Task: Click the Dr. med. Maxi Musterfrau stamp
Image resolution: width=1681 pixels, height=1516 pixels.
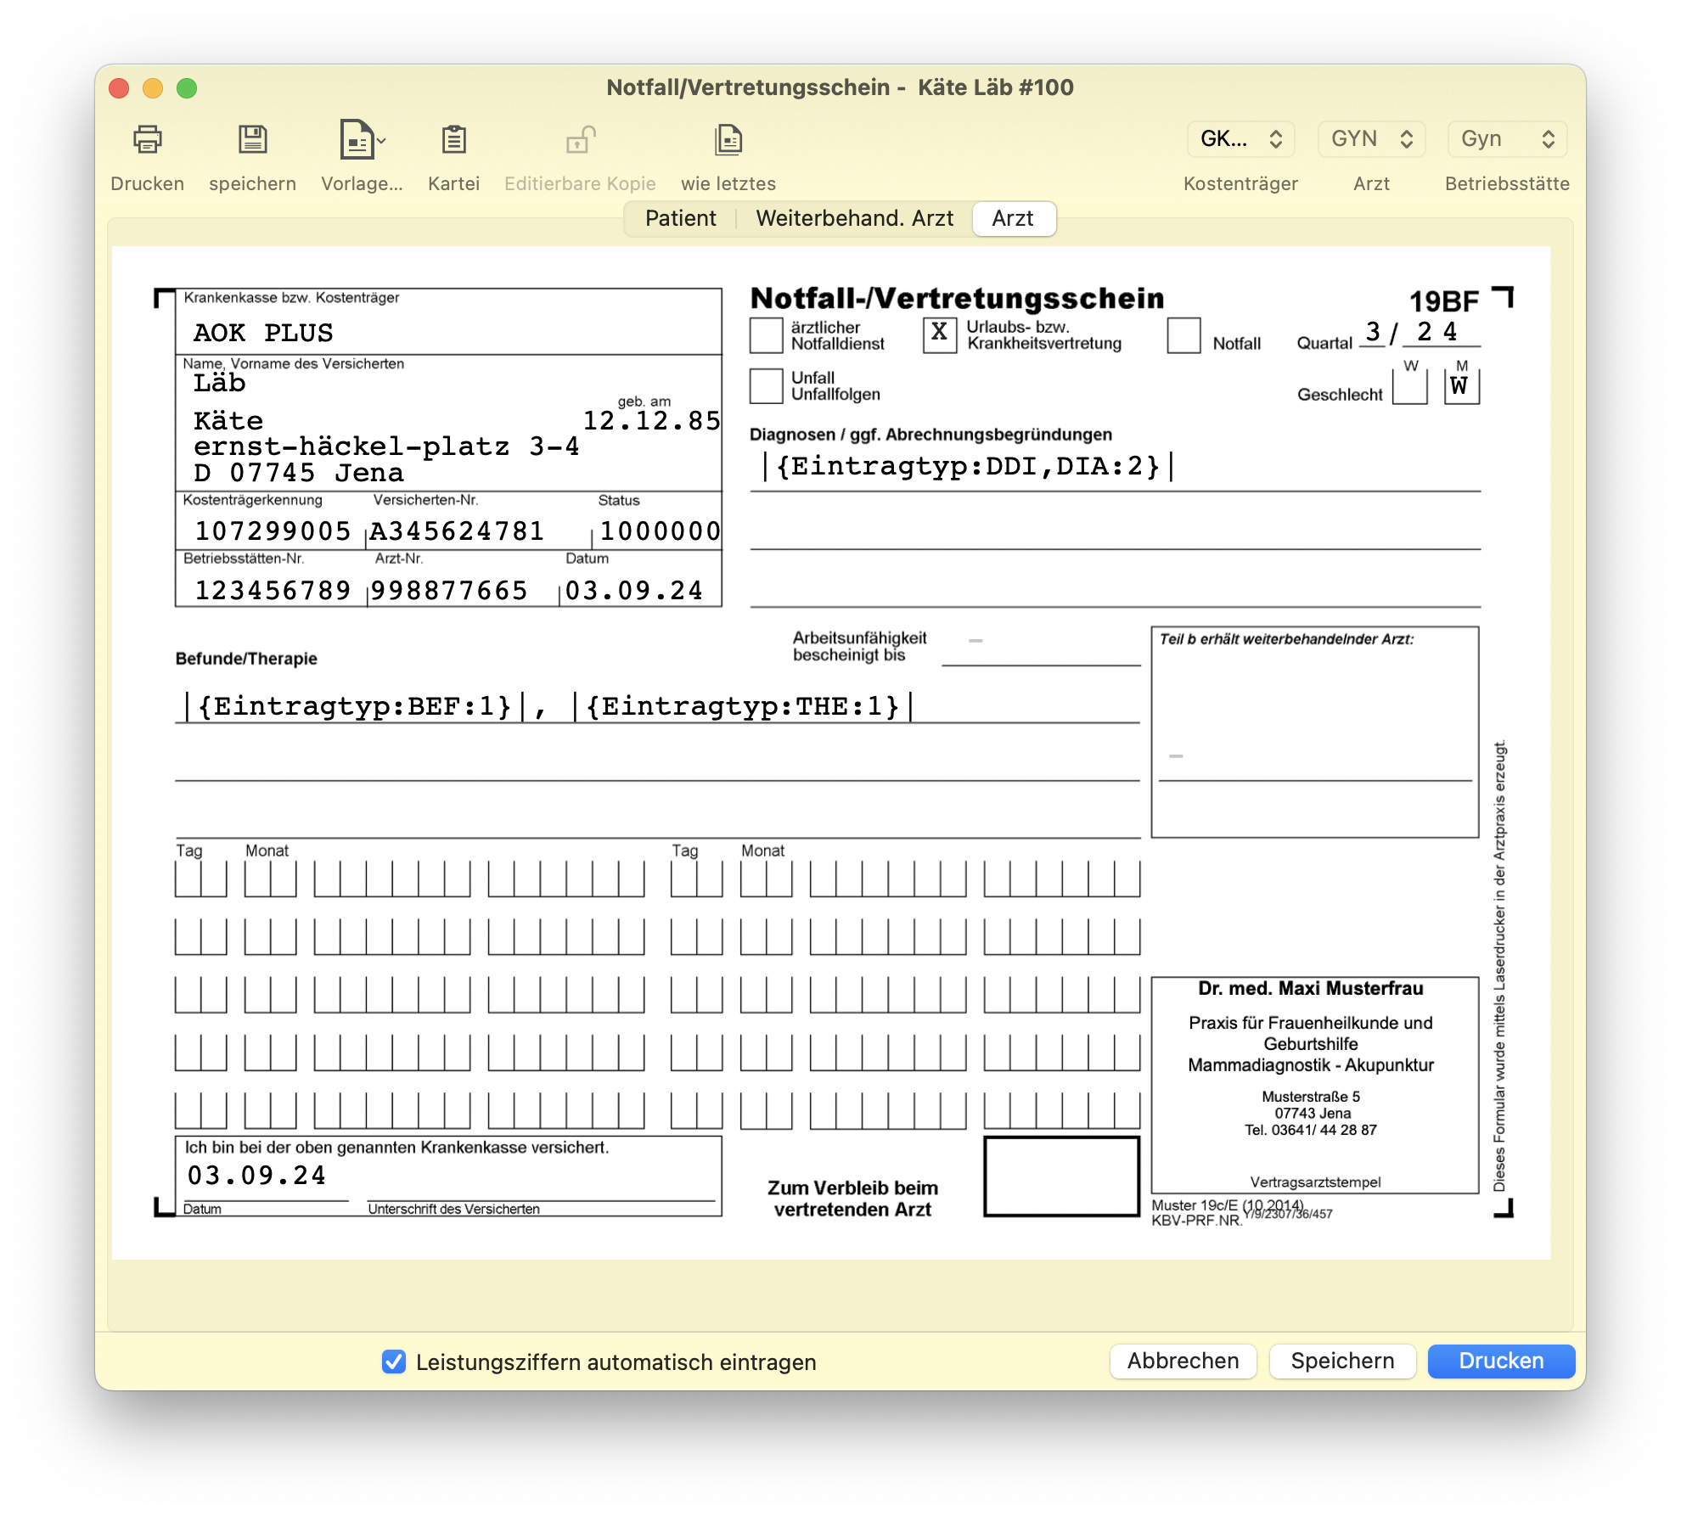Action: (1315, 1085)
